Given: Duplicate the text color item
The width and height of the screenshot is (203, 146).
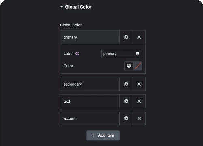Looking at the screenshot, I should click(126, 101).
